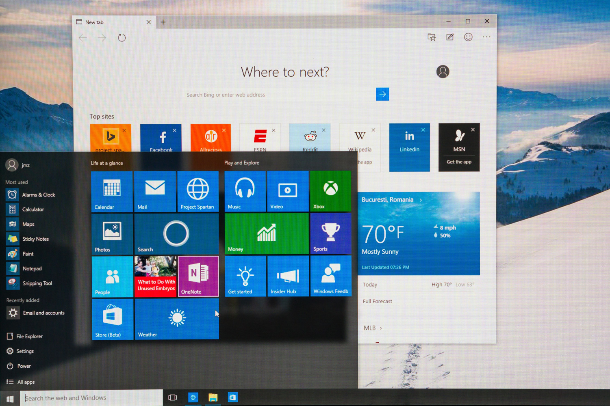Open OneNote from the Start menu tiles

198,276
